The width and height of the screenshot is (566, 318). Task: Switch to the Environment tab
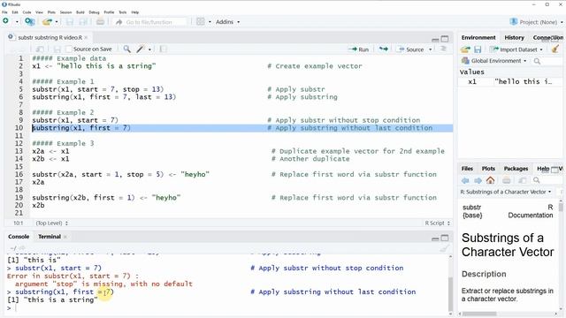(478, 37)
